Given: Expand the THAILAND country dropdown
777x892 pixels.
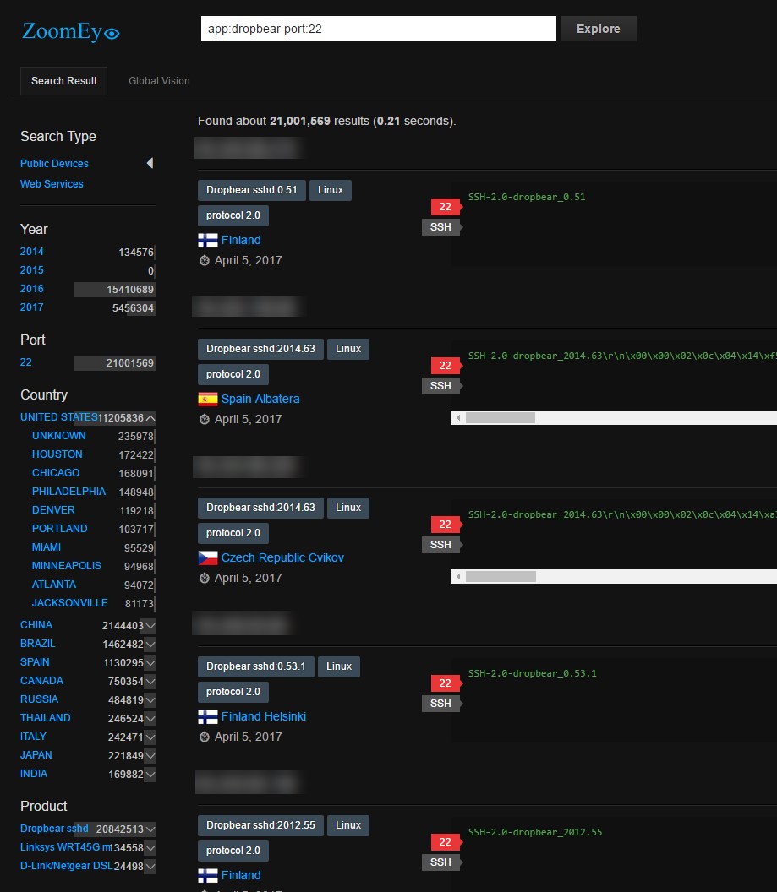Looking at the screenshot, I should (150, 719).
